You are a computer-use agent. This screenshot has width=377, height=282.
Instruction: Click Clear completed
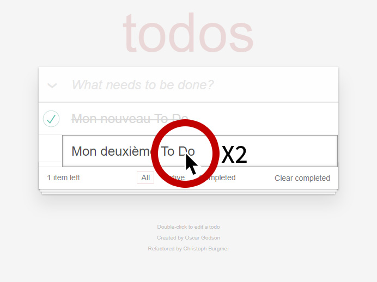pyautogui.click(x=302, y=178)
